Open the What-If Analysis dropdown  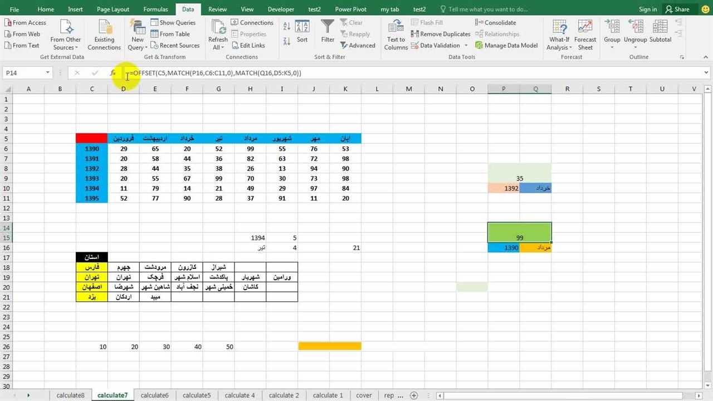point(559,35)
